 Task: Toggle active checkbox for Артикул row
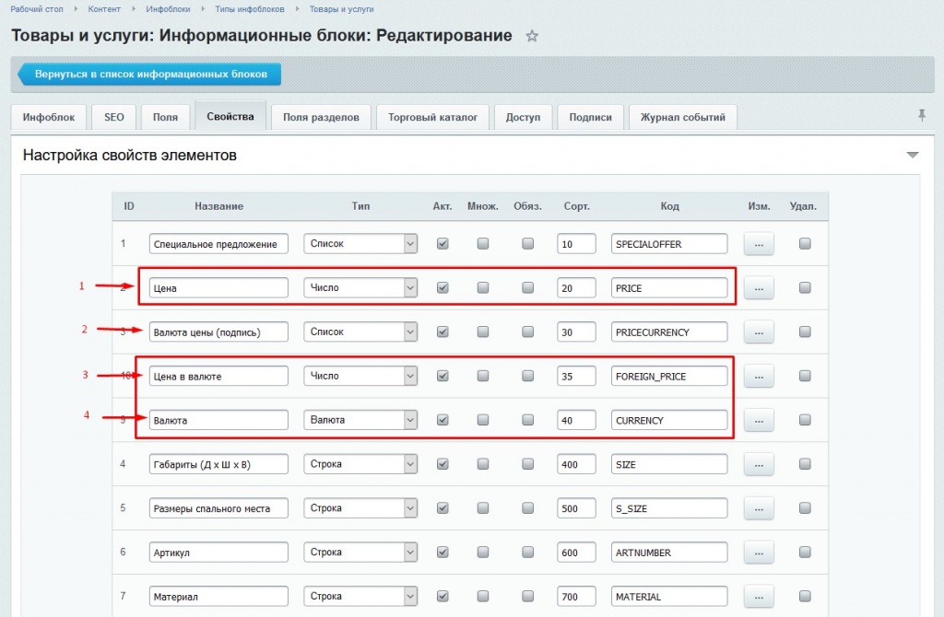(x=442, y=552)
